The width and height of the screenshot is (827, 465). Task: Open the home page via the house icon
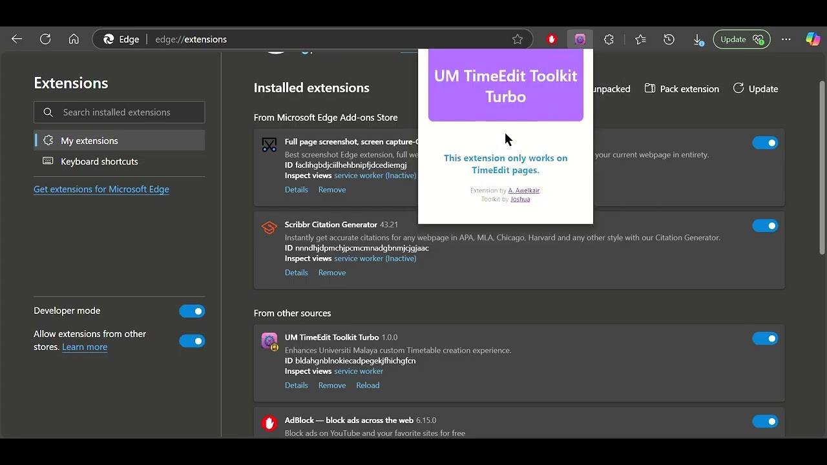tap(74, 39)
